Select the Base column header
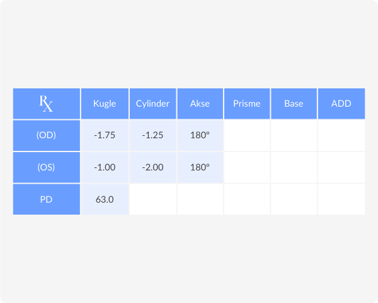Screen dimensions: 378x303 (294, 104)
